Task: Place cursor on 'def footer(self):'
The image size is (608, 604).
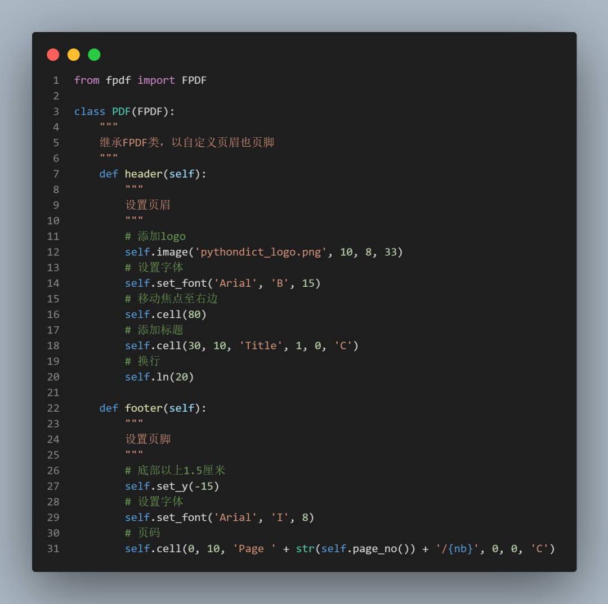Action: [153, 408]
